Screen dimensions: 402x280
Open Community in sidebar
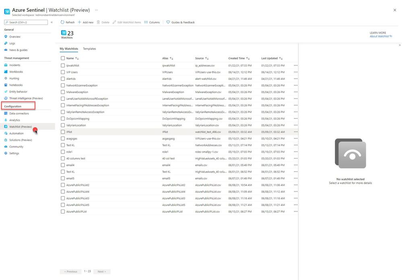coord(16,147)
